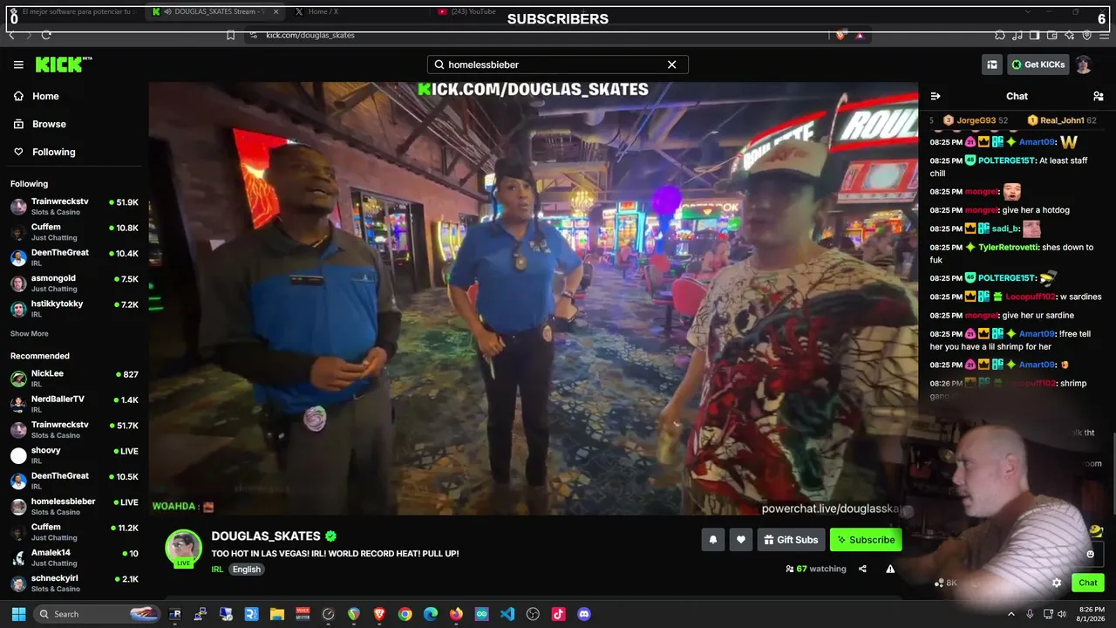This screenshot has width=1116, height=628.
Task: Open the dashboard icon next to Get KICKs
Action: (992, 65)
